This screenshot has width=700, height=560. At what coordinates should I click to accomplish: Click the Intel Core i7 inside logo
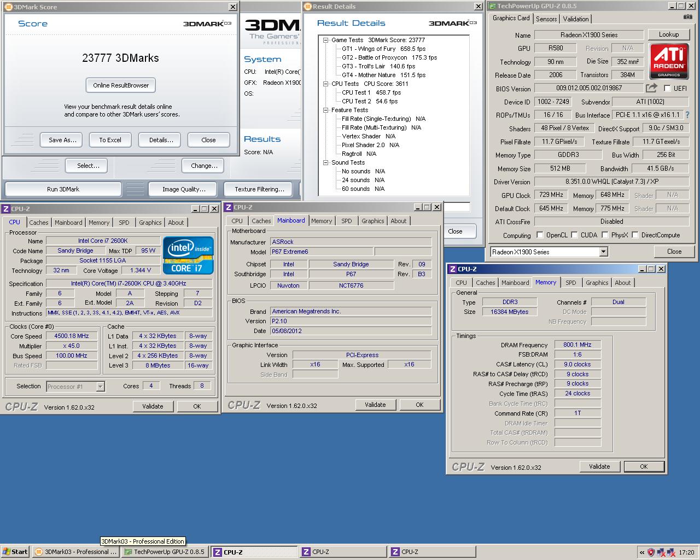coord(189,255)
